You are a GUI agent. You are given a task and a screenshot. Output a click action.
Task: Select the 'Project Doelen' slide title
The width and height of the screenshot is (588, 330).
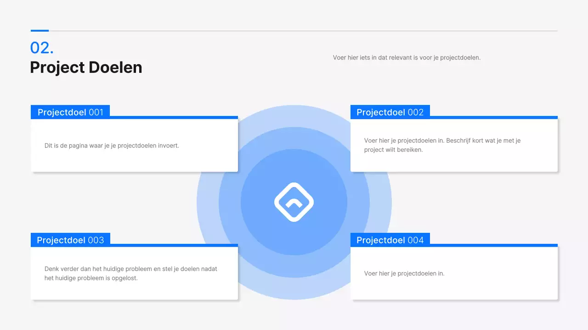click(86, 67)
